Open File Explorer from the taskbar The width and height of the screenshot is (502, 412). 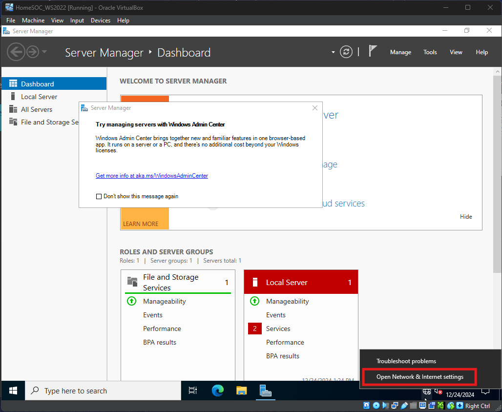tap(242, 391)
